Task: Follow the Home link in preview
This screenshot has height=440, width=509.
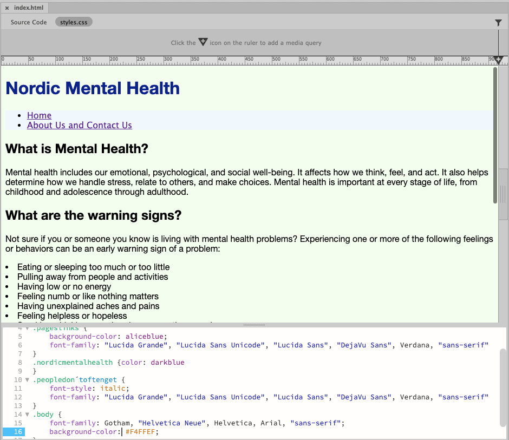Action: (39, 115)
